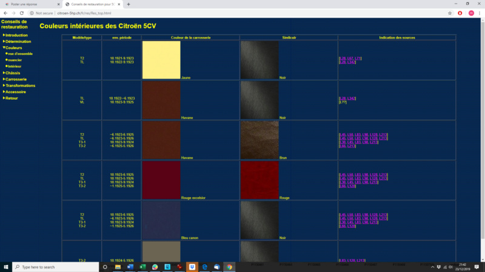
Task: Open the teal square app on taskbar
Action: [x=167, y=267]
